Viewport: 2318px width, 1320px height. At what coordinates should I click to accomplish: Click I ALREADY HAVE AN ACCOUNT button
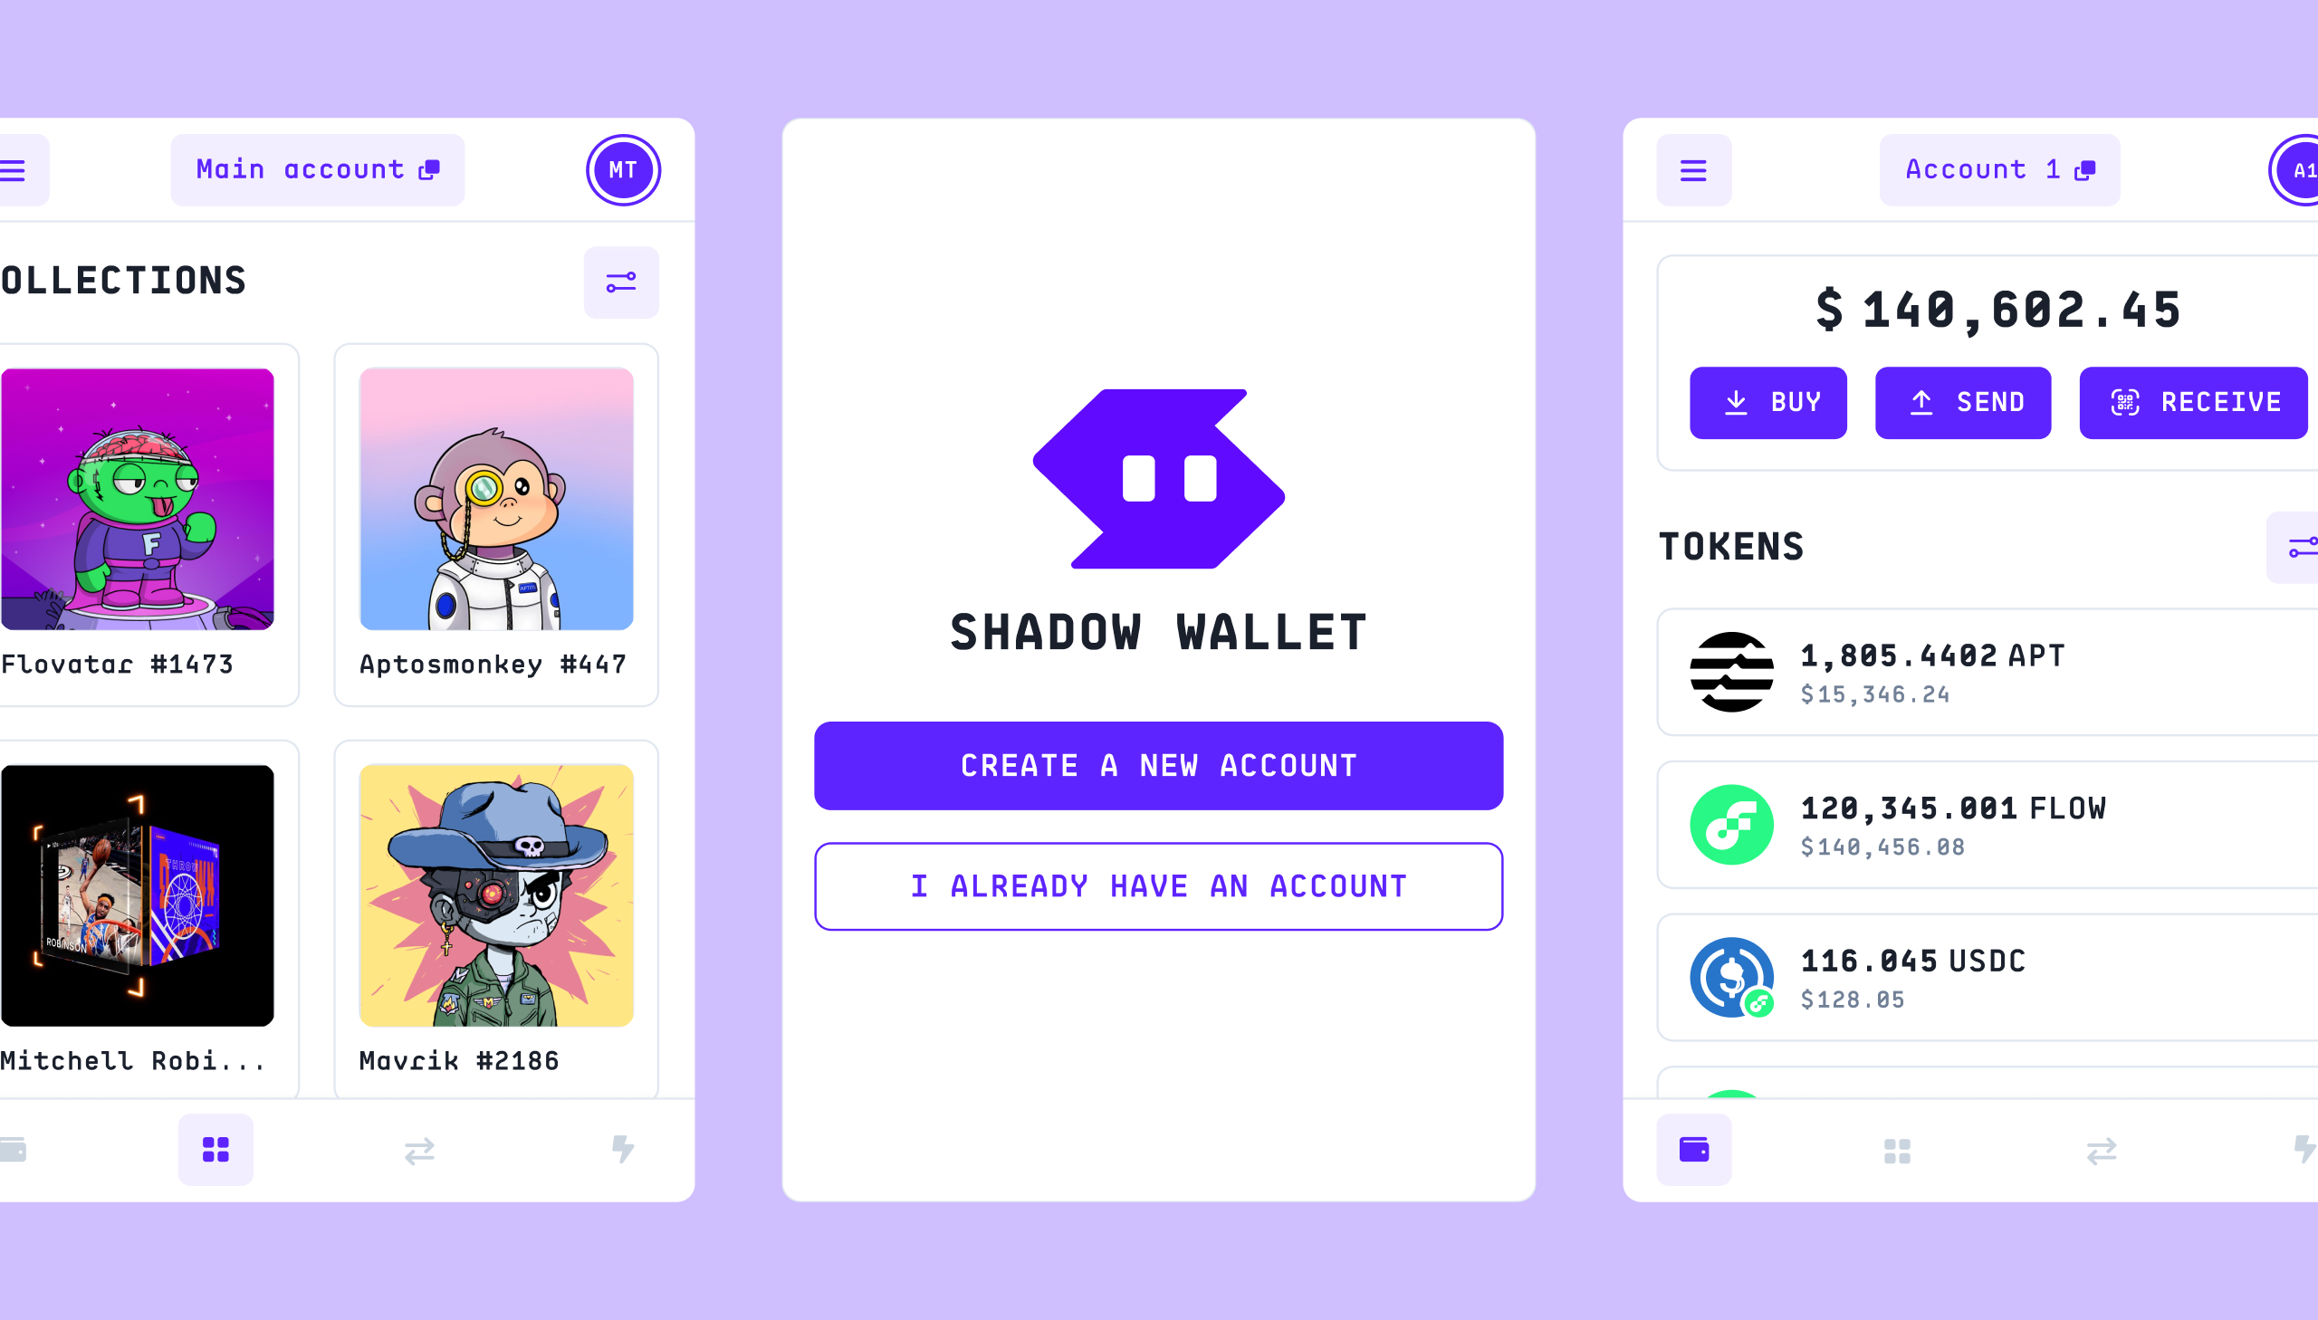coord(1159,887)
